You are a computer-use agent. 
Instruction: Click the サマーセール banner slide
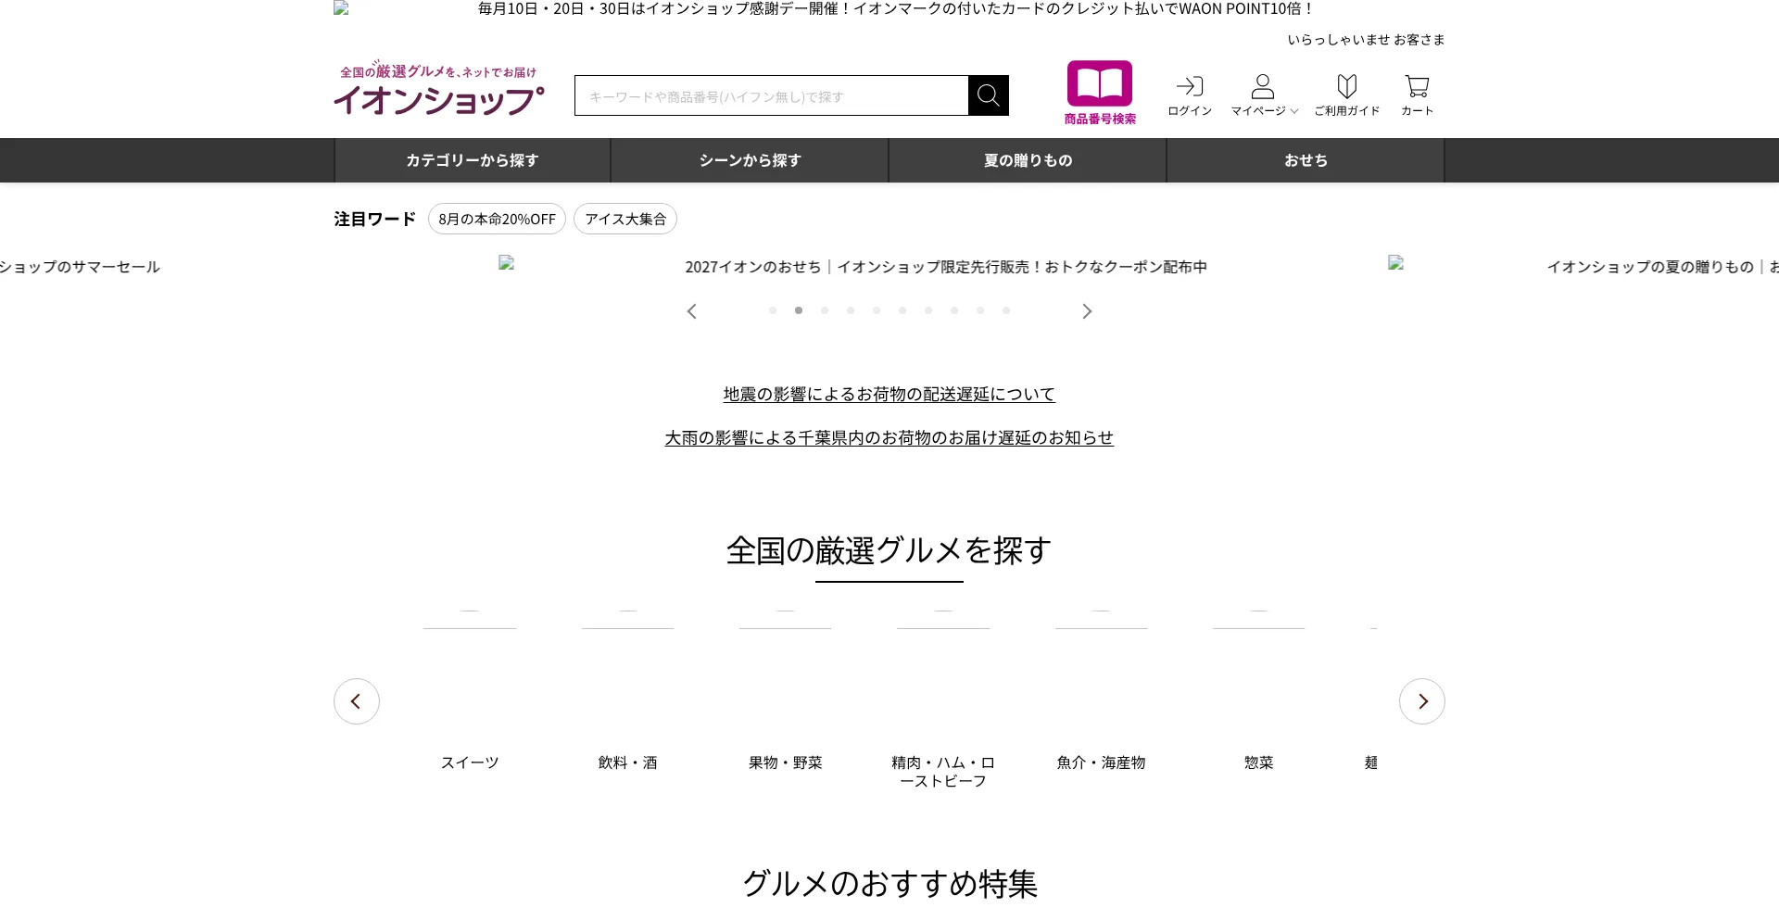80,267
